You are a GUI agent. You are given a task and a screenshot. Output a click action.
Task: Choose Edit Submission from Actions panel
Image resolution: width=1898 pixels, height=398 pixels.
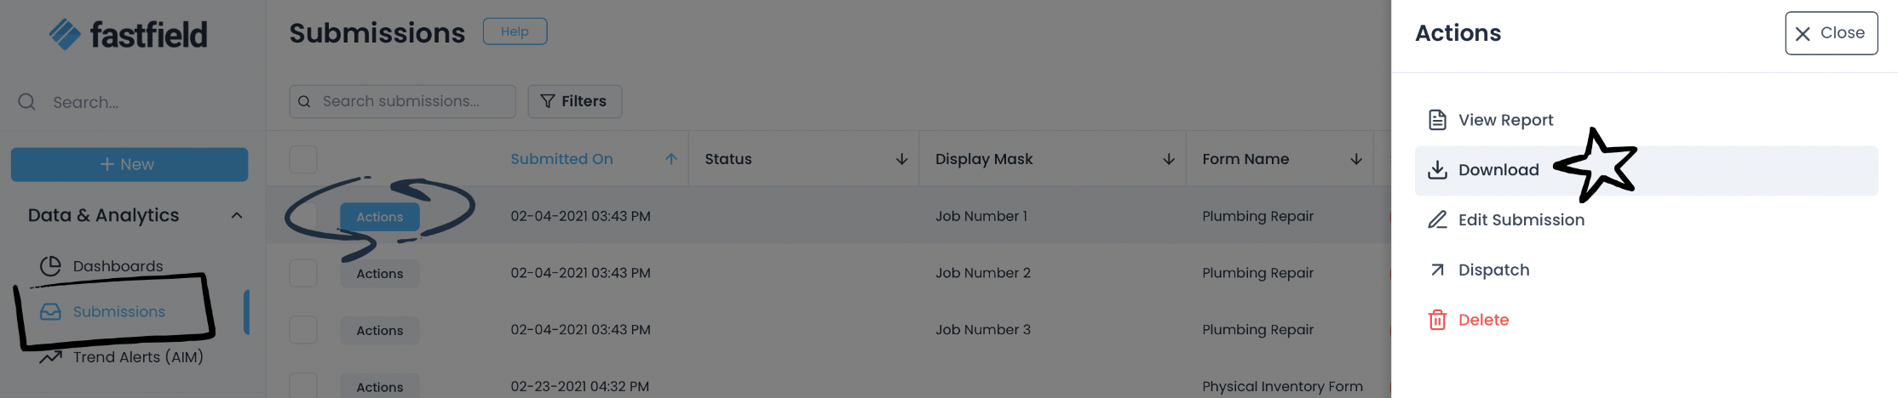(1521, 219)
